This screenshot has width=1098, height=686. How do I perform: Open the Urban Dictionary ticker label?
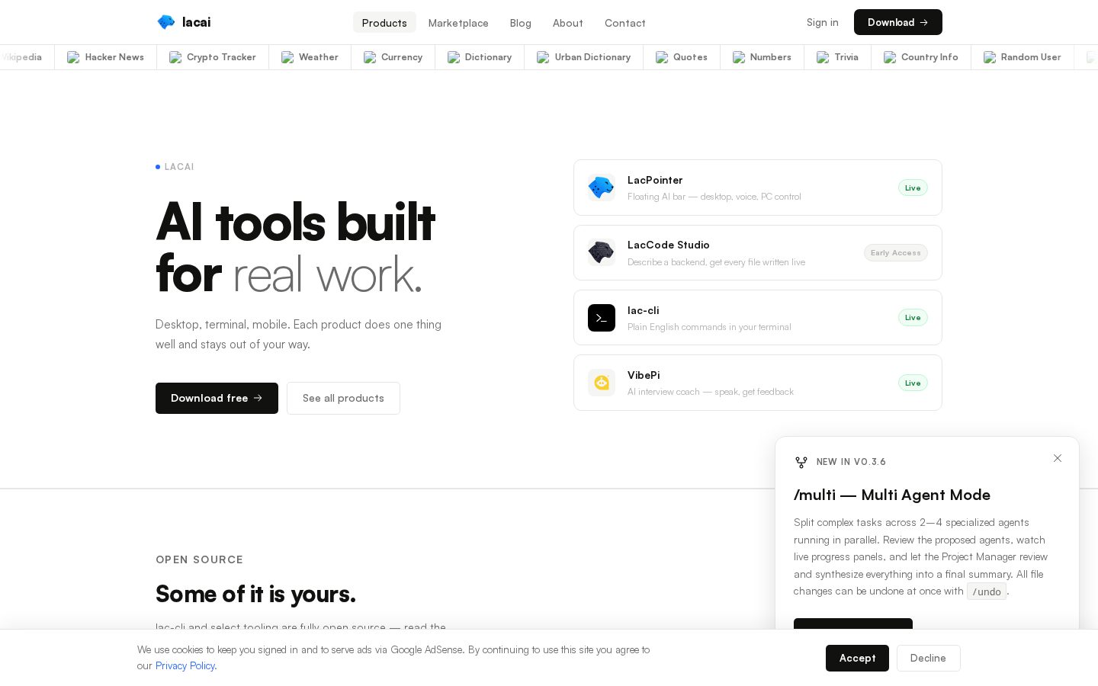pyautogui.click(x=592, y=57)
